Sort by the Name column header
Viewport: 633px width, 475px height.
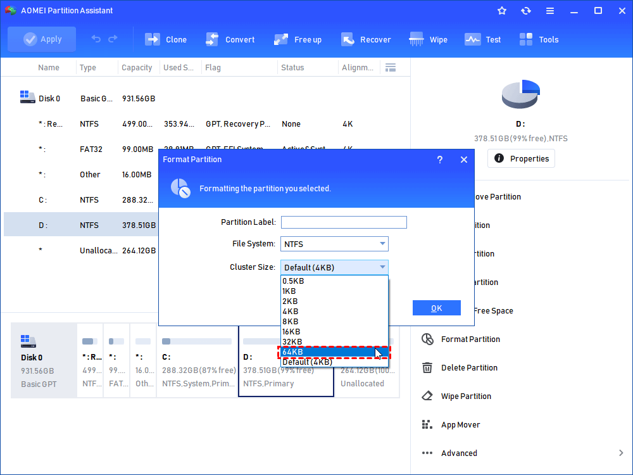coord(49,68)
